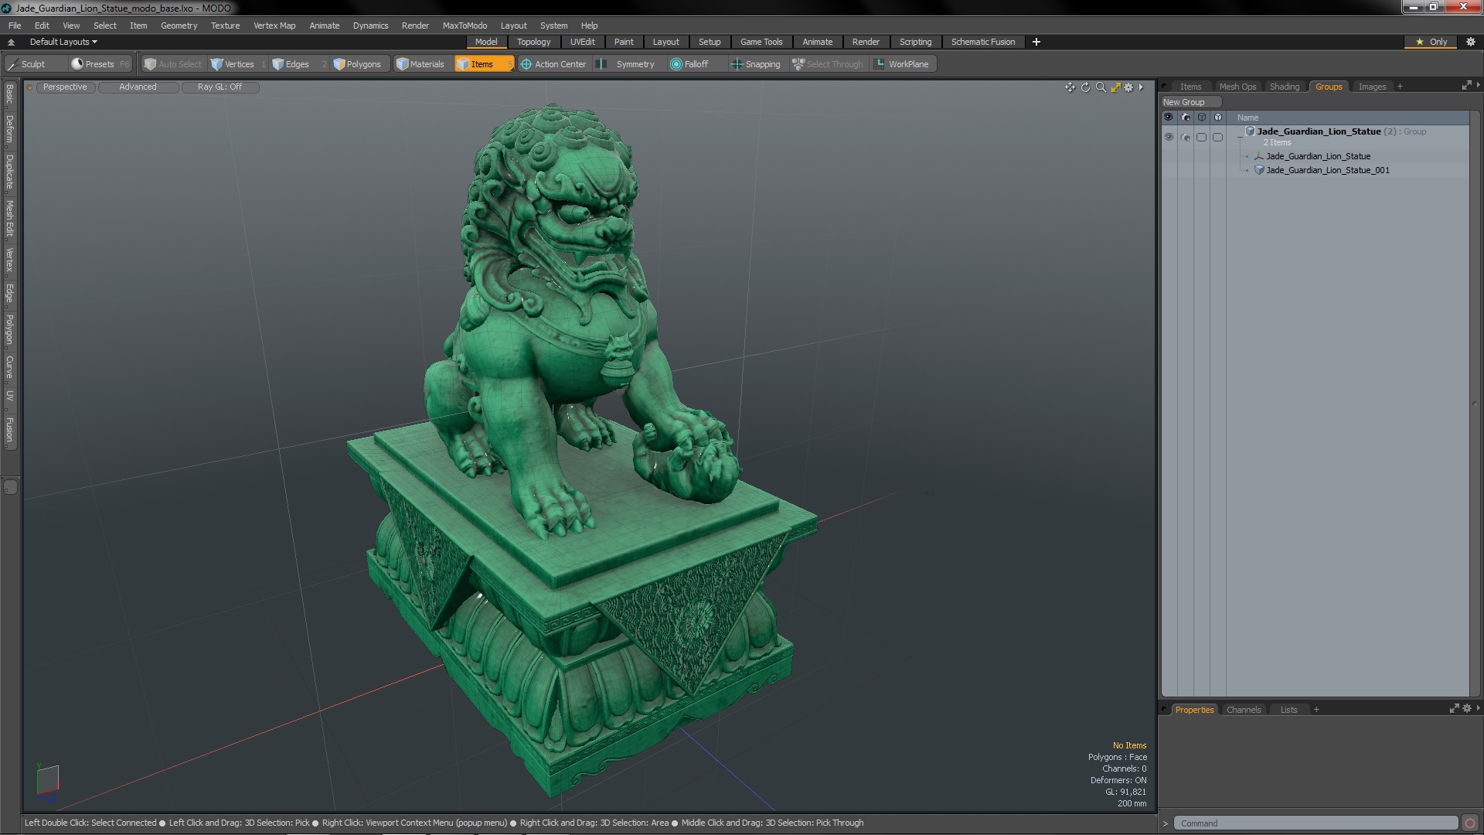
Task: Open the Properties panel gear settings
Action: [x=1467, y=708]
